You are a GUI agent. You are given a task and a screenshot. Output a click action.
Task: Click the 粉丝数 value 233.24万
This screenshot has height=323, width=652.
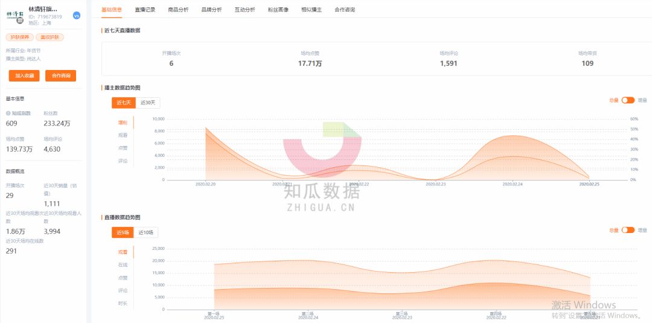[57, 123]
